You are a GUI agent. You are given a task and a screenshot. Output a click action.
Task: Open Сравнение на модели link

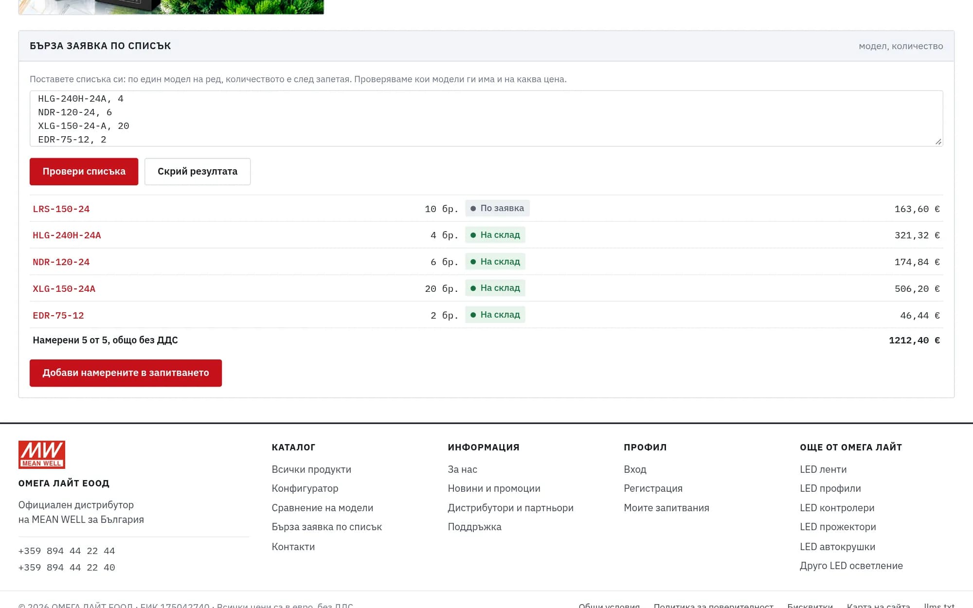tap(323, 508)
